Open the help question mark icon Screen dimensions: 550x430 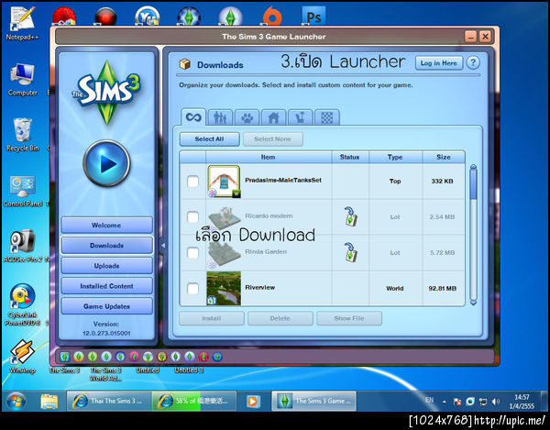pyautogui.click(x=473, y=63)
